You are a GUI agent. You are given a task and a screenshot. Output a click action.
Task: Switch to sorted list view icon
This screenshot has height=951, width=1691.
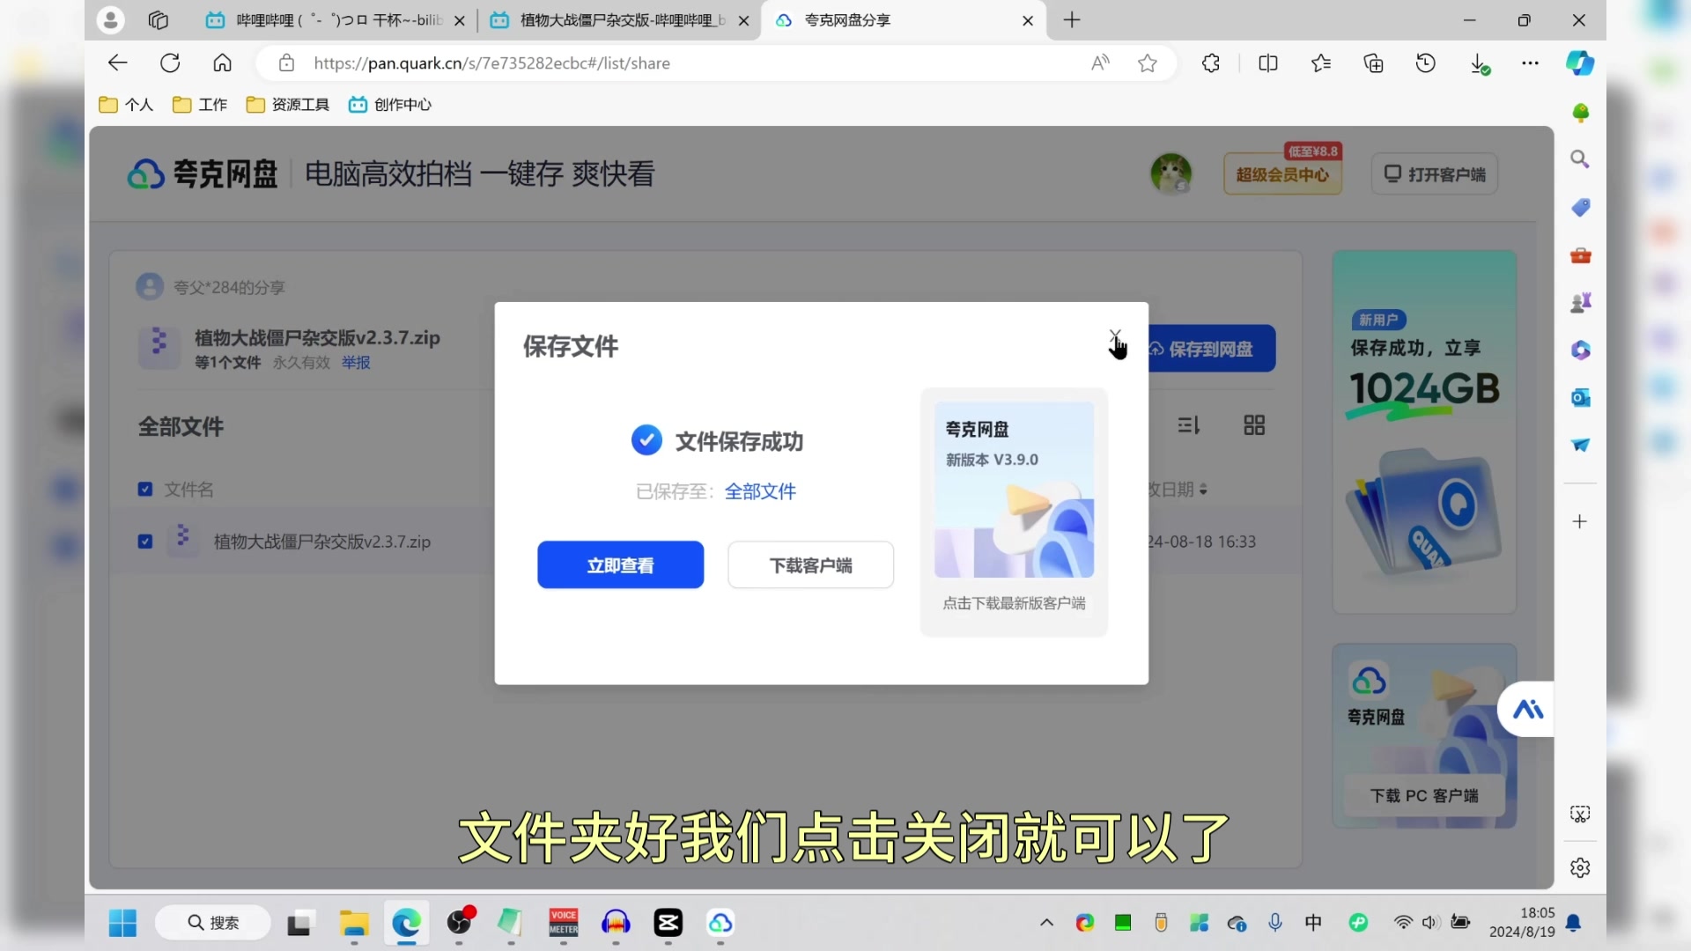pyautogui.click(x=1189, y=426)
